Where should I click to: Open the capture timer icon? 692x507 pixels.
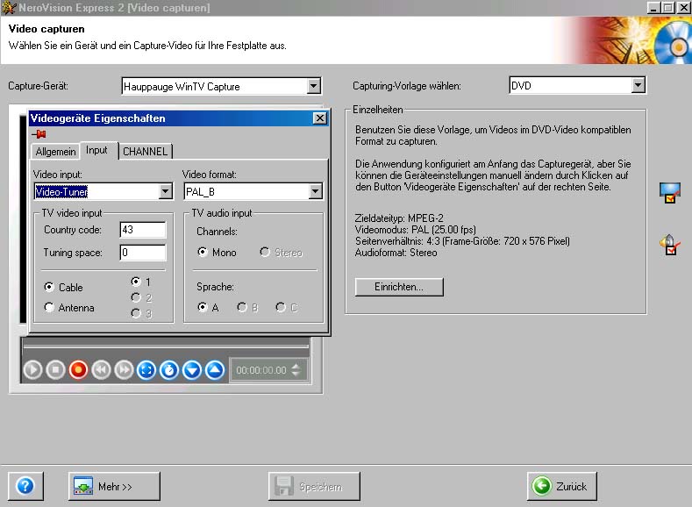coord(169,370)
